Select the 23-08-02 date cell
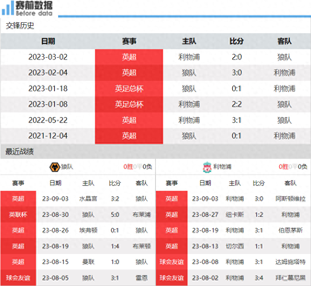 tap(205, 278)
